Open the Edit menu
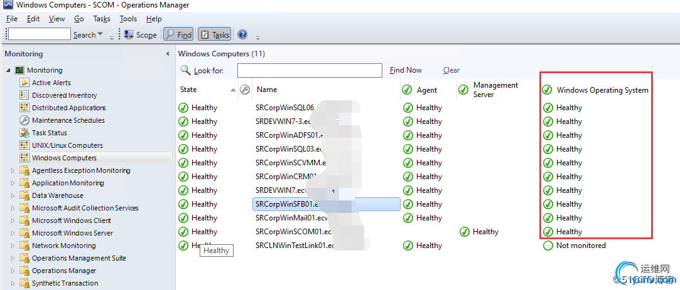 (33, 19)
